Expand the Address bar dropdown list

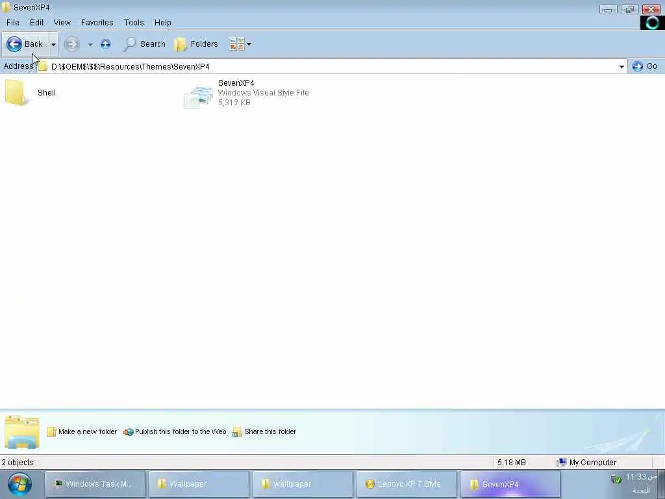coord(621,67)
